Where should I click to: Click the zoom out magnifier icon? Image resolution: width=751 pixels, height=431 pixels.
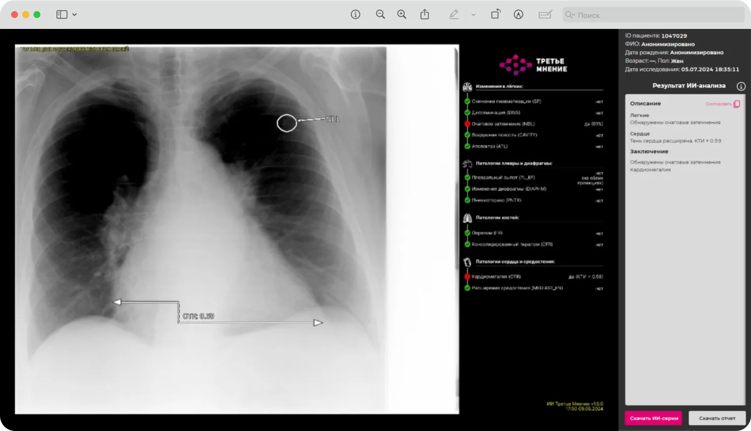click(x=380, y=15)
